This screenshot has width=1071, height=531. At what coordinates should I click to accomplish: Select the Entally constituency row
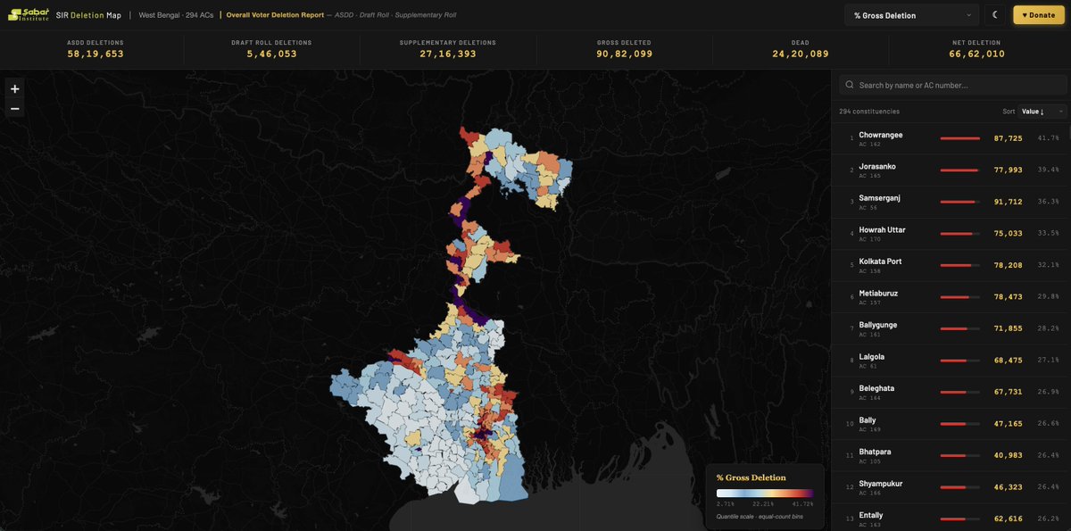click(951, 518)
